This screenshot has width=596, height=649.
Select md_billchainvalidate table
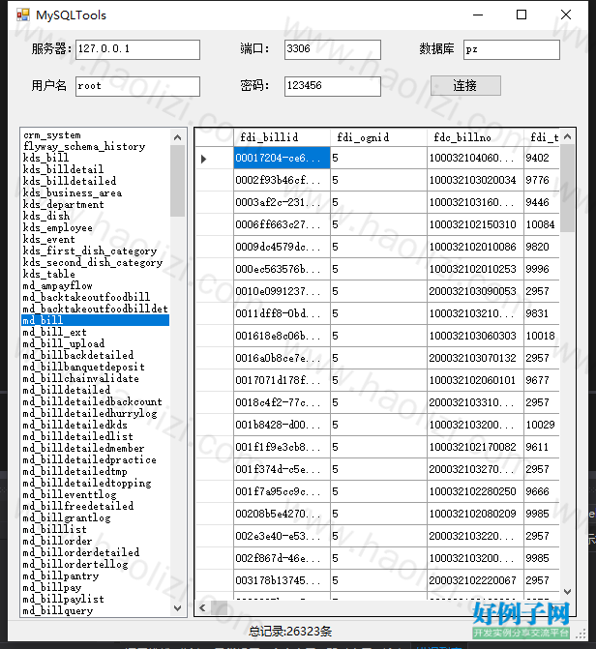tap(95, 378)
